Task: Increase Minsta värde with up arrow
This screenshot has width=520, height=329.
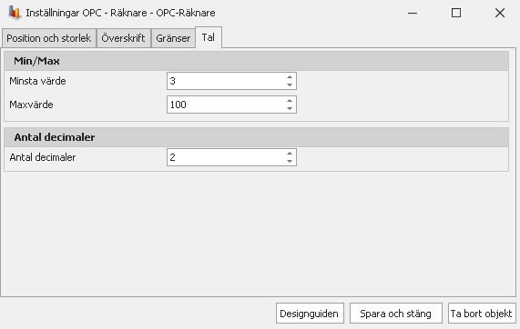Action: 290,76
